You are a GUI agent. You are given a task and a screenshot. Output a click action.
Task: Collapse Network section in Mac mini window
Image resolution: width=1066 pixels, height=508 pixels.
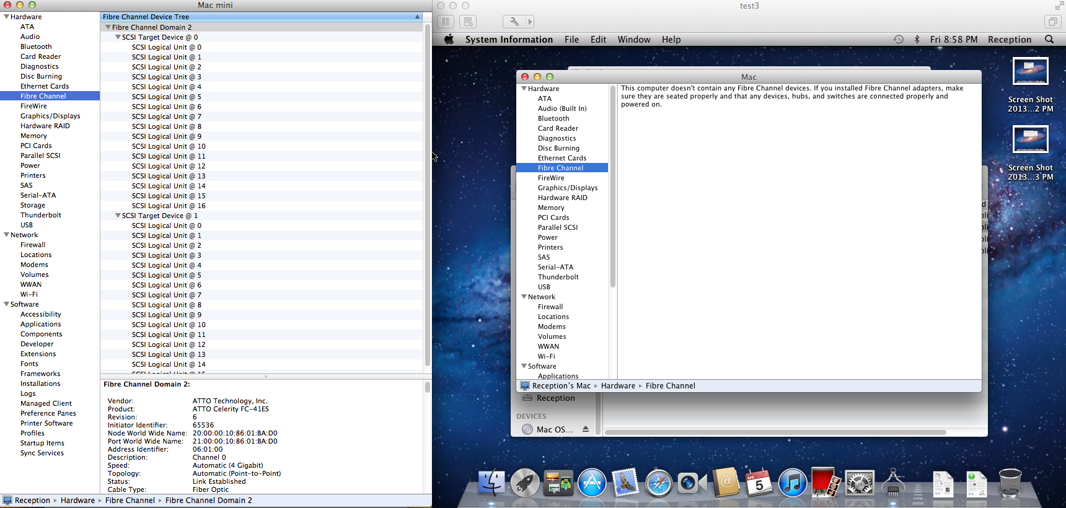6,235
